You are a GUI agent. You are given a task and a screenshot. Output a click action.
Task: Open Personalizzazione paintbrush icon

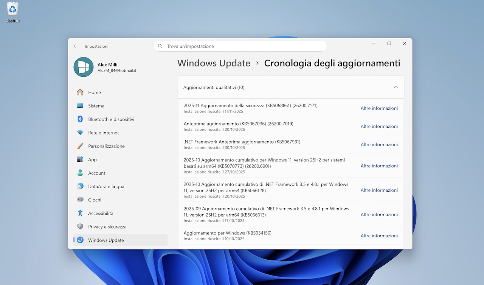coord(80,146)
